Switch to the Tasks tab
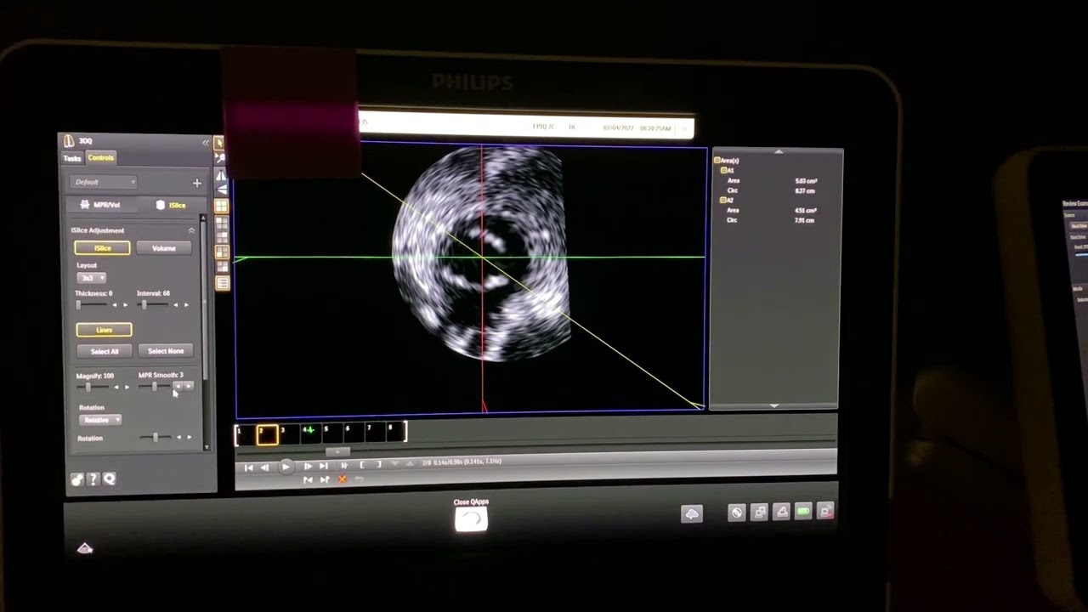The width and height of the screenshot is (1088, 612). [72, 158]
